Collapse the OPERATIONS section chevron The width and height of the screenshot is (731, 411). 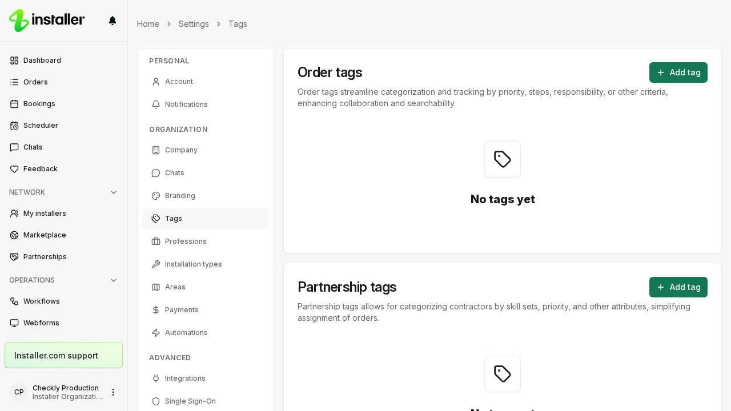point(114,280)
